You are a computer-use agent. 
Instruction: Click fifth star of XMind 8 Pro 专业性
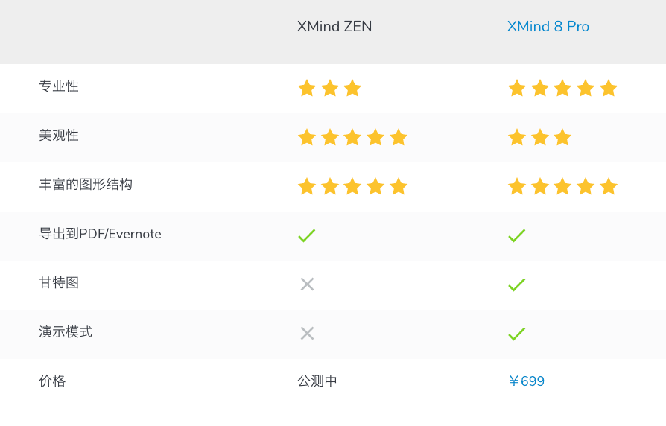pyautogui.click(x=609, y=89)
